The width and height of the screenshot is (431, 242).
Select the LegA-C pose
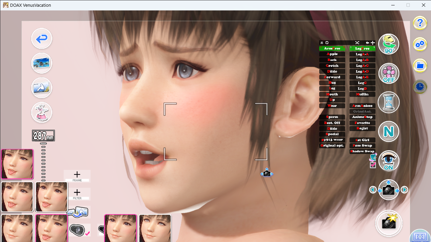click(x=362, y=66)
